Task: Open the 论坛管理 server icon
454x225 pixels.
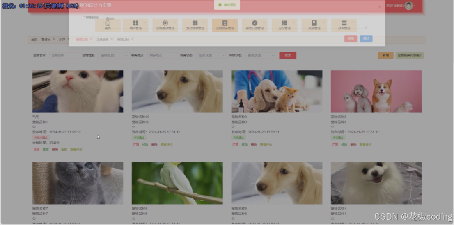Action: pyautogui.click(x=284, y=23)
